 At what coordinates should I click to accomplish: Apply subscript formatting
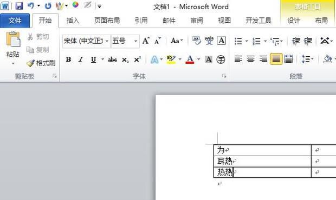(x=125, y=59)
